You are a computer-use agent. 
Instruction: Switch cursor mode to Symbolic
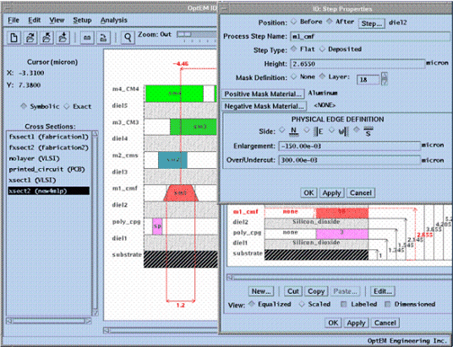coord(24,106)
